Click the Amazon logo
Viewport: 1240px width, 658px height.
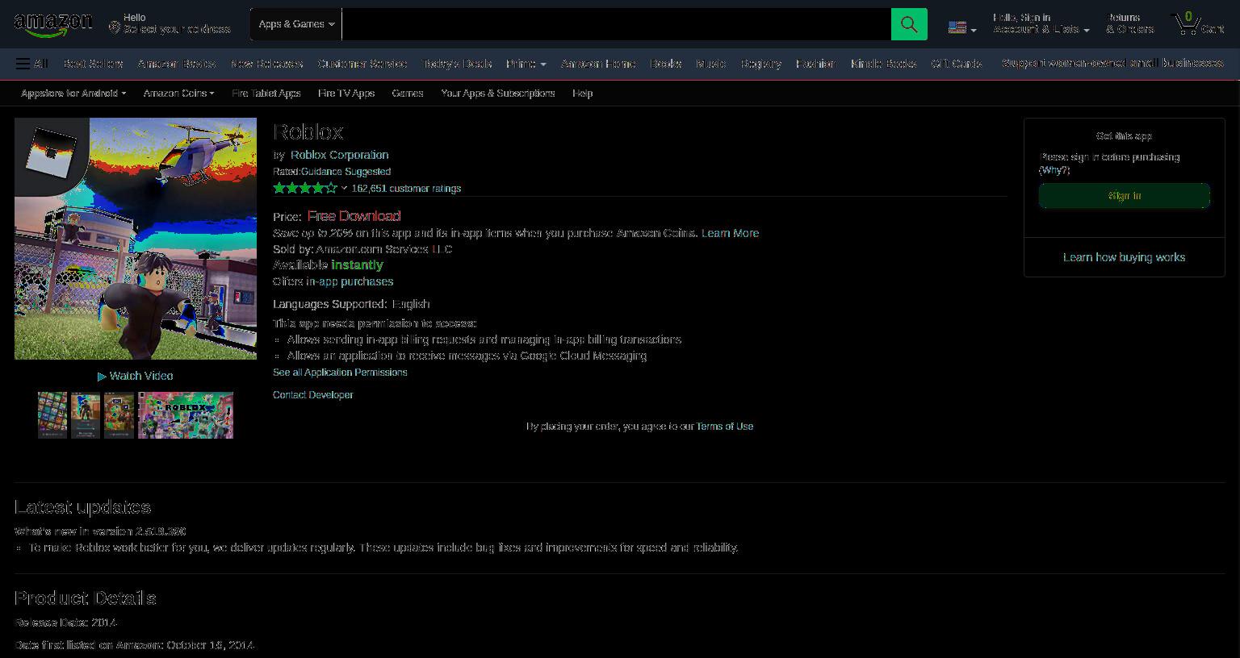[x=53, y=25]
